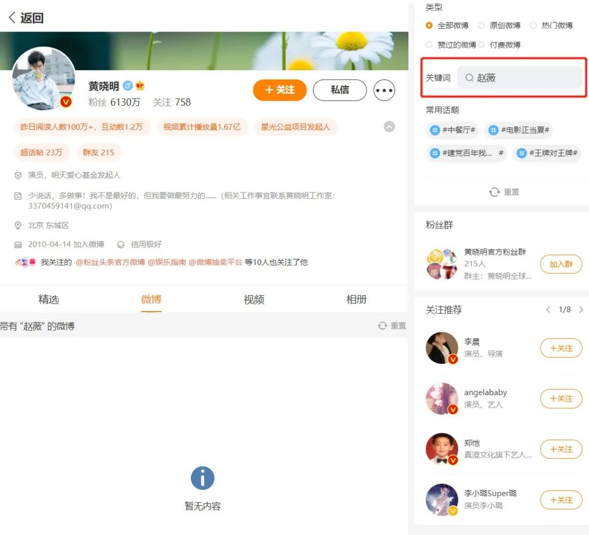Click the 关键词 search field containing 赵薇
The height and width of the screenshot is (535, 589).
click(520, 78)
